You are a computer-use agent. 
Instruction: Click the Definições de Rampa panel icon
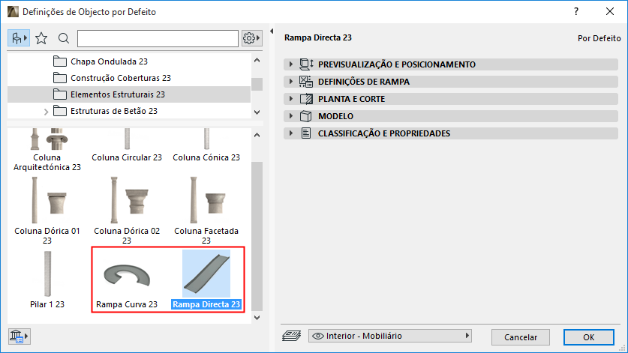coord(305,82)
